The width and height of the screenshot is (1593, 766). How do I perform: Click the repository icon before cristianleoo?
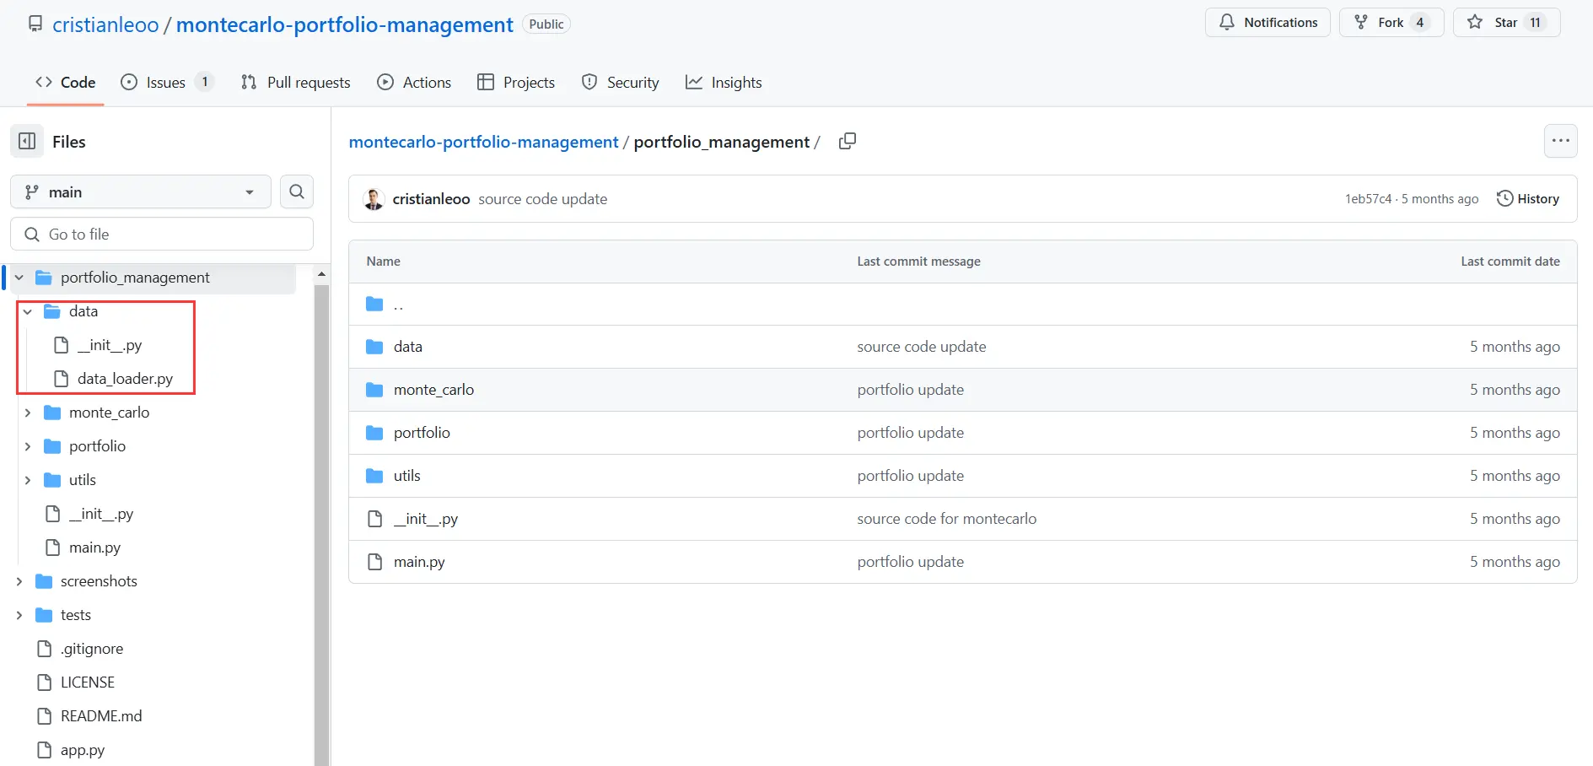click(35, 24)
